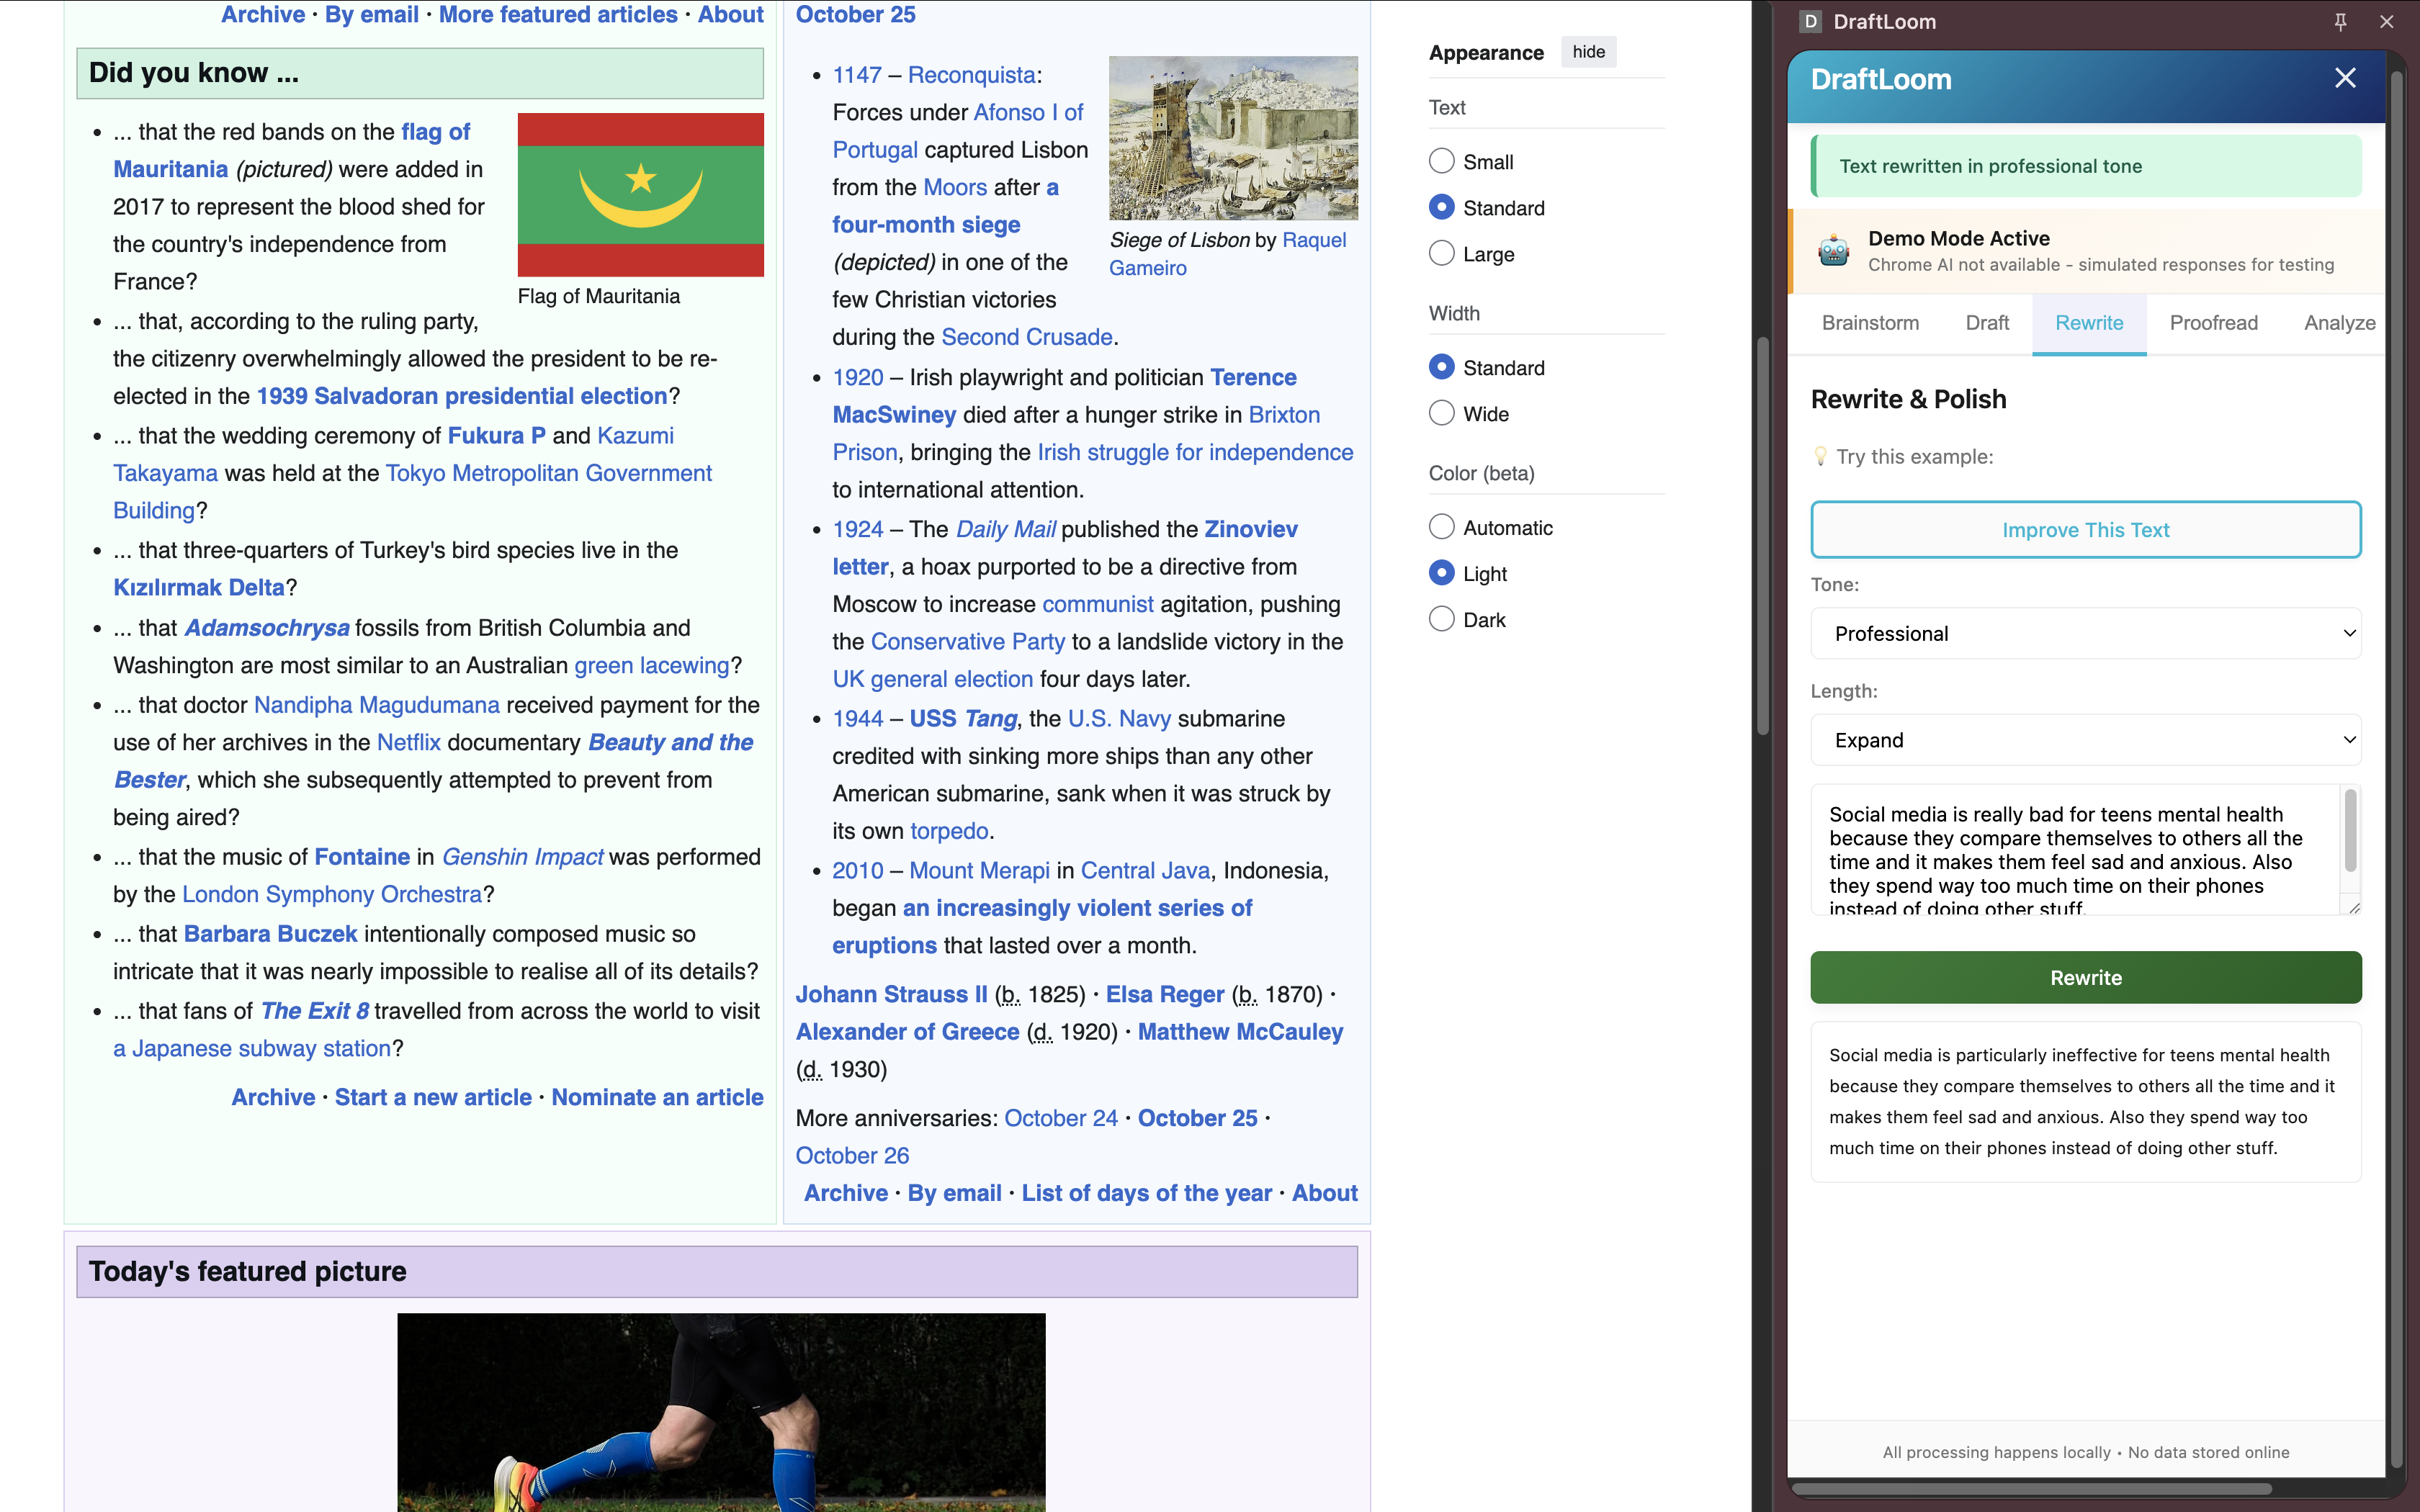Switch to the Proofread tab
This screenshot has height=1512, width=2420.
[2213, 323]
